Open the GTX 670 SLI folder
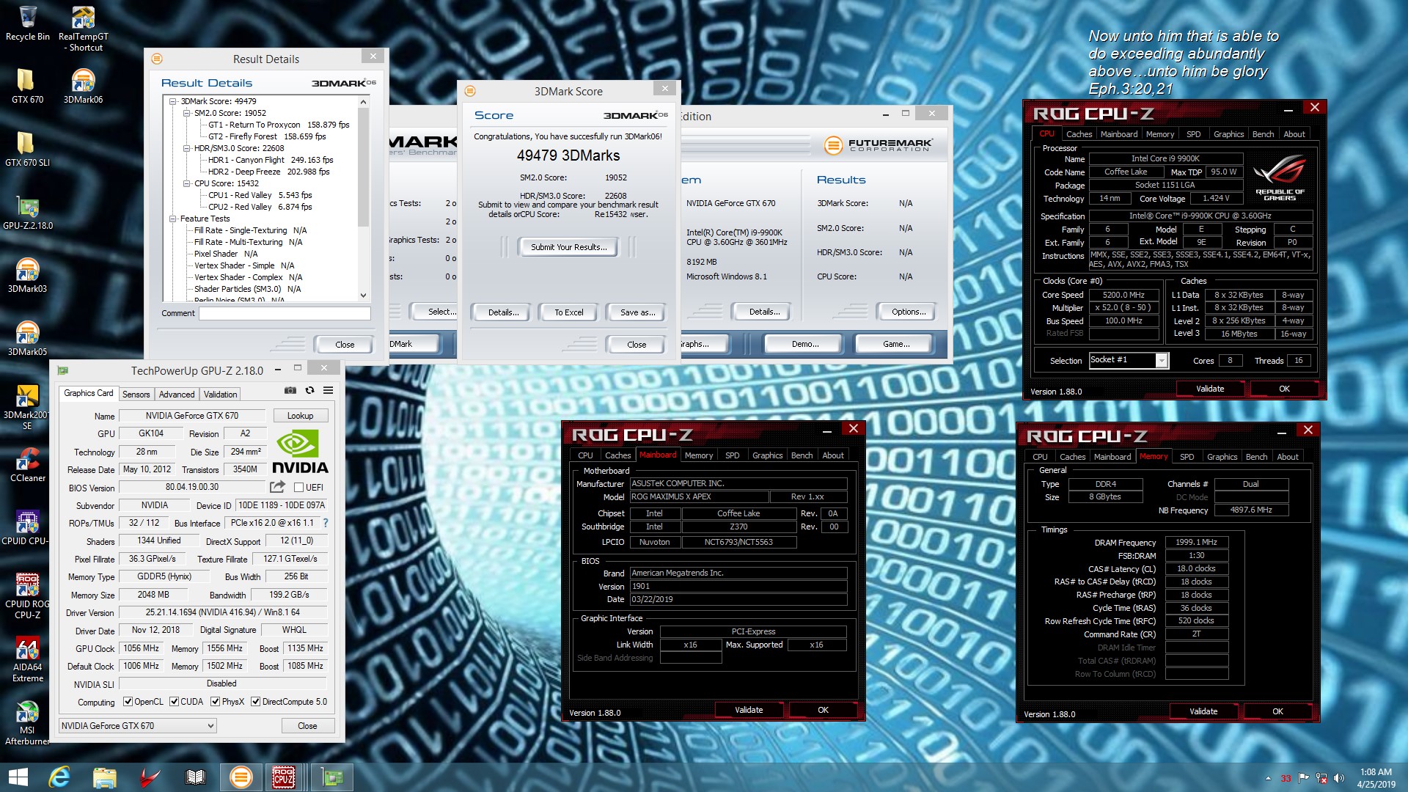The width and height of the screenshot is (1408, 792). click(28, 149)
